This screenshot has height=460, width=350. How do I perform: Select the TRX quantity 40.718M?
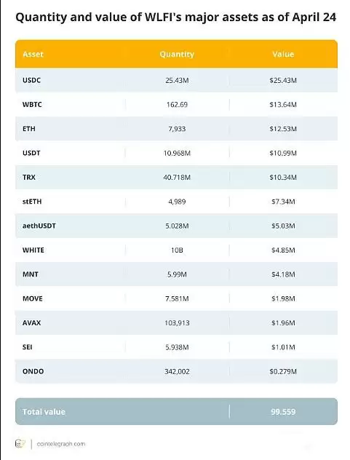point(177,177)
